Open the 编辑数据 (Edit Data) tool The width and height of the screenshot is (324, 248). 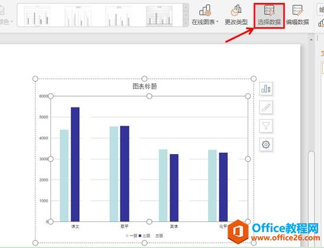[x=297, y=15]
